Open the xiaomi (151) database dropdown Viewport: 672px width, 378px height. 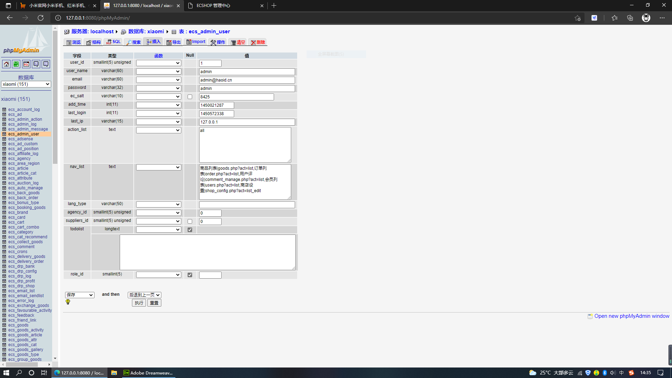point(26,84)
